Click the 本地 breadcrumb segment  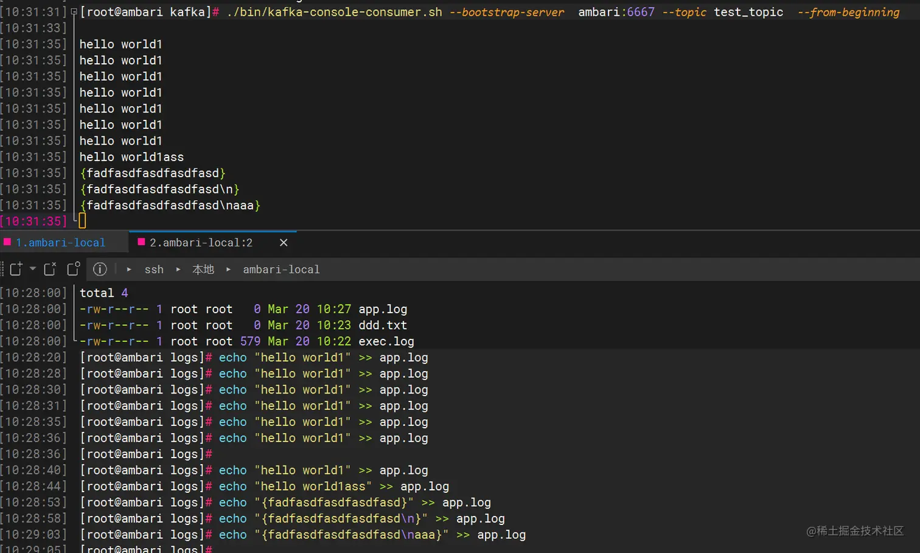click(203, 270)
